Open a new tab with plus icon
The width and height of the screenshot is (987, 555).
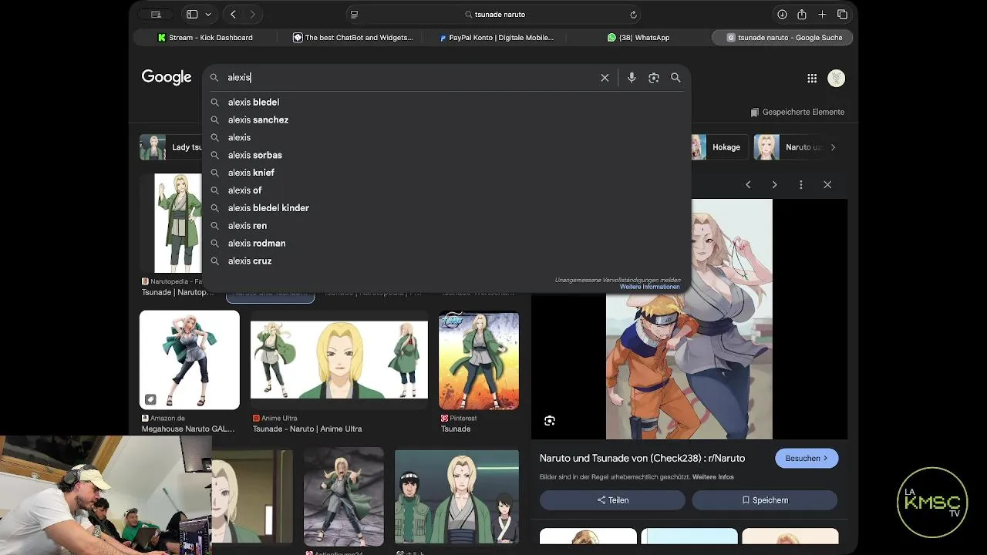point(822,14)
